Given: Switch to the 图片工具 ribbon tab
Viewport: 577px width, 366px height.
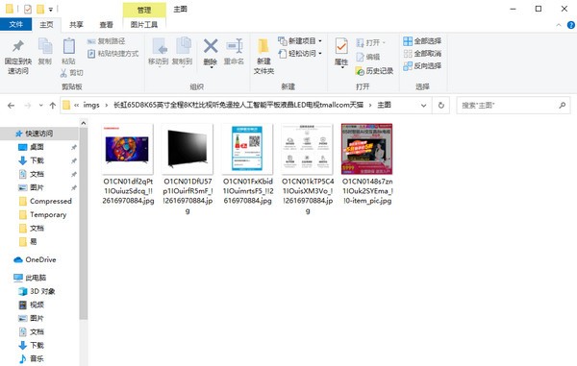Looking at the screenshot, I should pyautogui.click(x=144, y=25).
